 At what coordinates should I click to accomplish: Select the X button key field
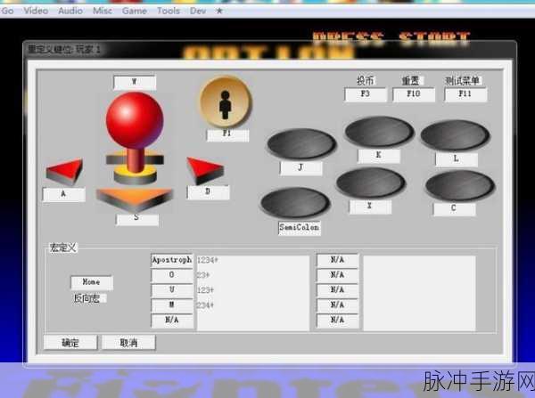click(x=370, y=207)
